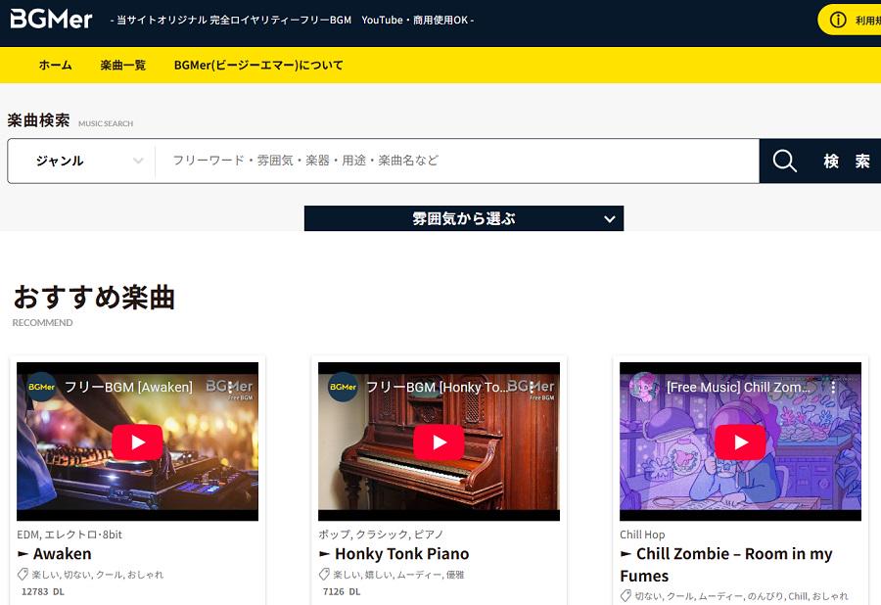The height and width of the screenshot is (605, 881).
Task: Play the Awaken video
Action: click(x=138, y=441)
